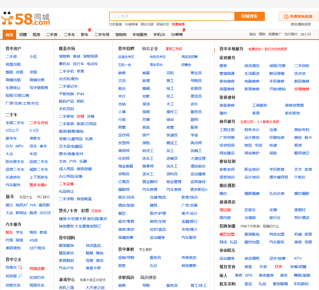Click the 双色球 lottery link

coord(96,211)
